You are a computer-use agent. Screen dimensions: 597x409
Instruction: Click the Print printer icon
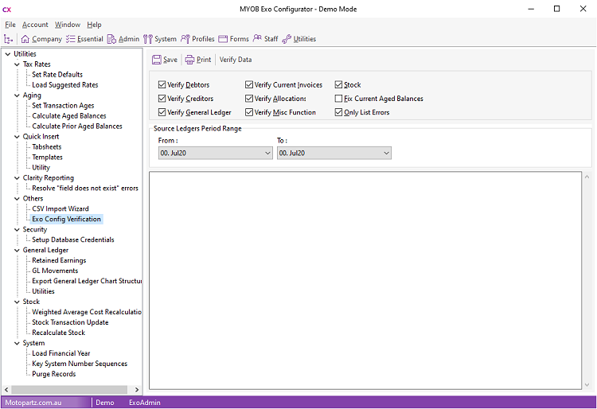point(189,60)
